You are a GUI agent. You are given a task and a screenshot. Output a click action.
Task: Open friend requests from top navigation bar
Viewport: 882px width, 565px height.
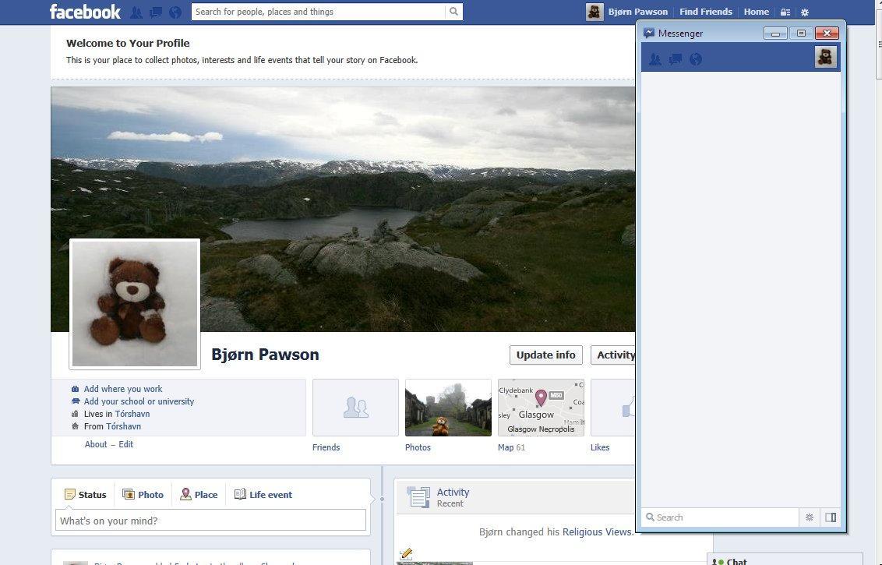pyautogui.click(x=136, y=12)
